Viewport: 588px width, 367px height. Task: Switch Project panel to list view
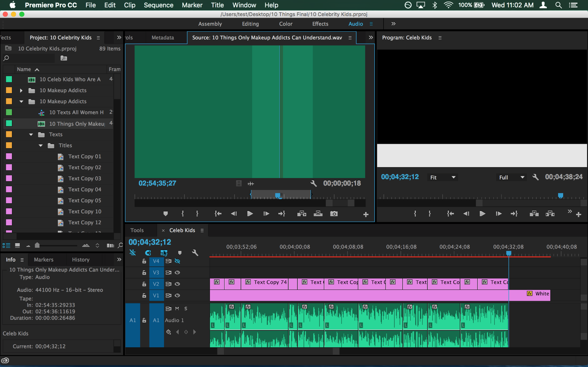tap(6, 245)
